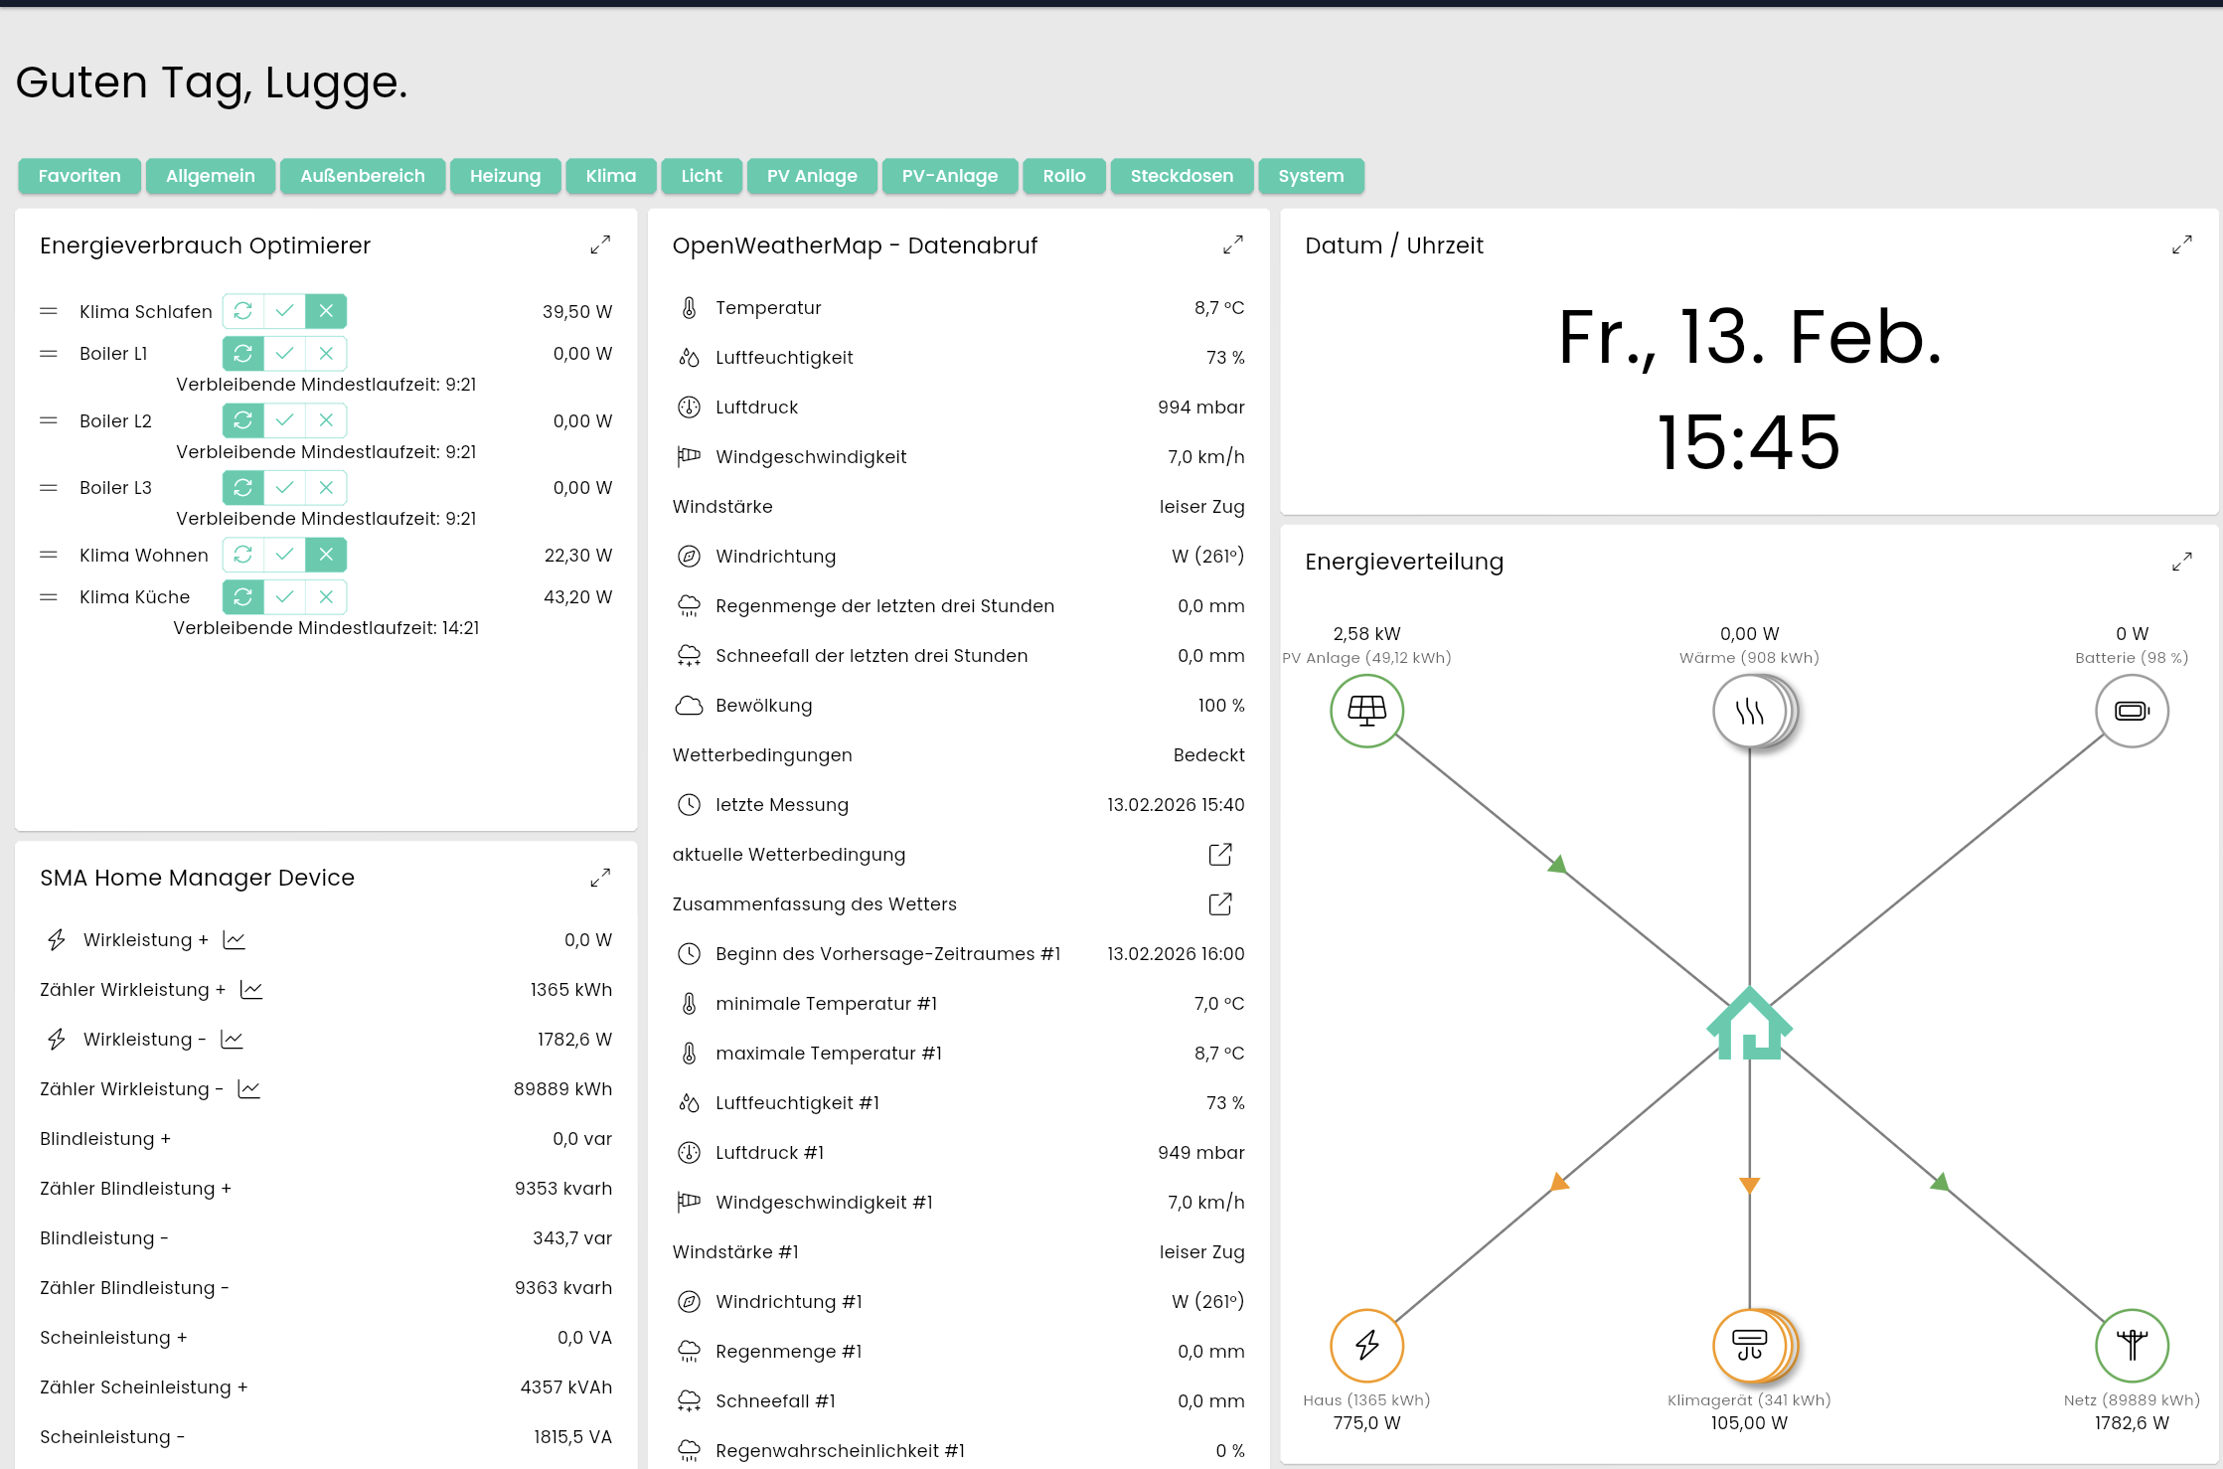Screen dimensions: 2223x1469
Task: Expand the Energieverteilung card
Action: point(2182,562)
